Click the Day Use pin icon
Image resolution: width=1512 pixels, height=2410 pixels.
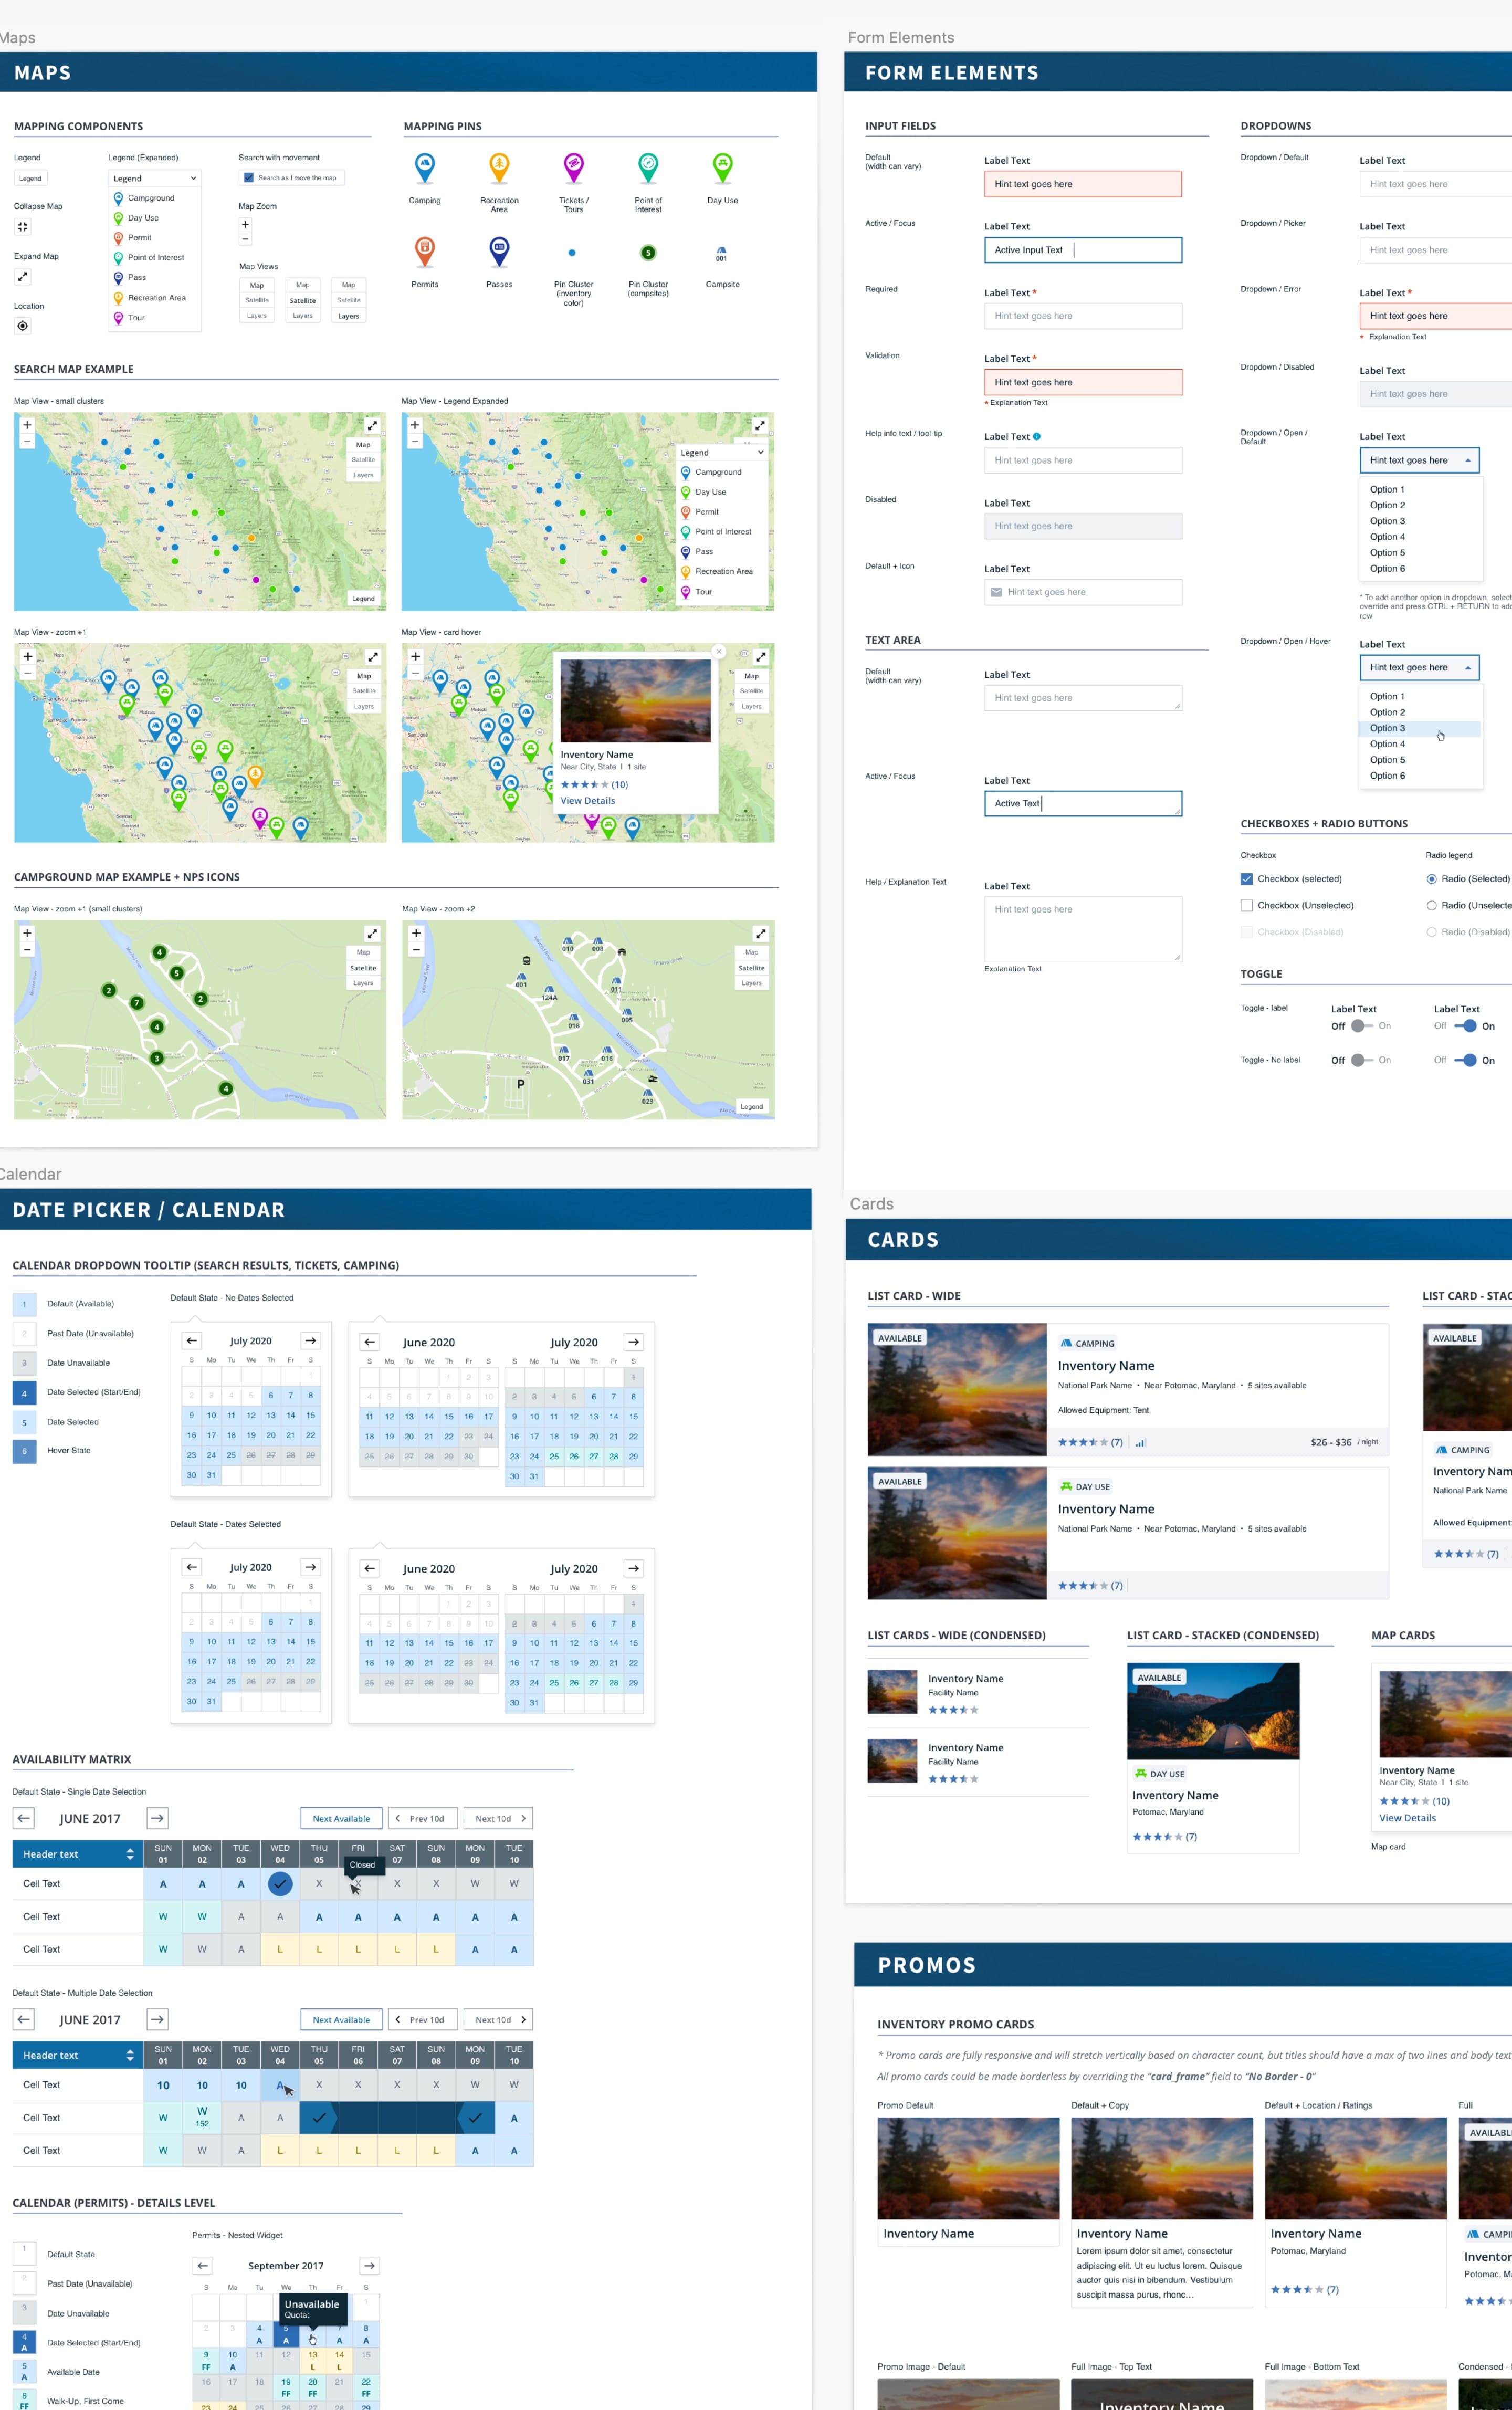(722, 166)
